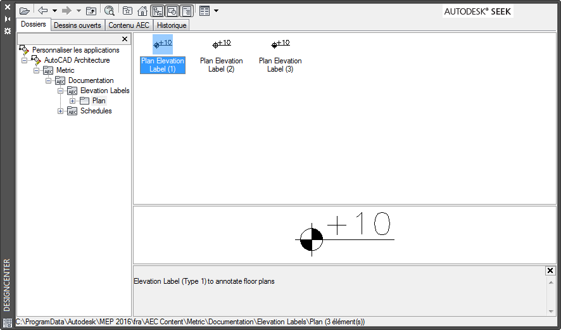Go back with the left arrow icon
This screenshot has height=330, width=561.
(x=43, y=11)
